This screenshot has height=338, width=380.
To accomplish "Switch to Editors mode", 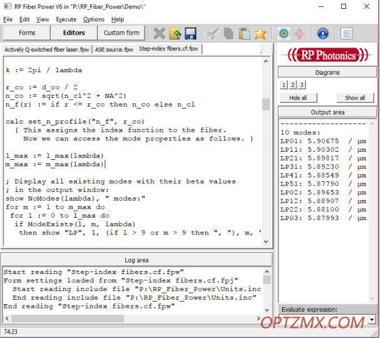I will click(74, 33).
